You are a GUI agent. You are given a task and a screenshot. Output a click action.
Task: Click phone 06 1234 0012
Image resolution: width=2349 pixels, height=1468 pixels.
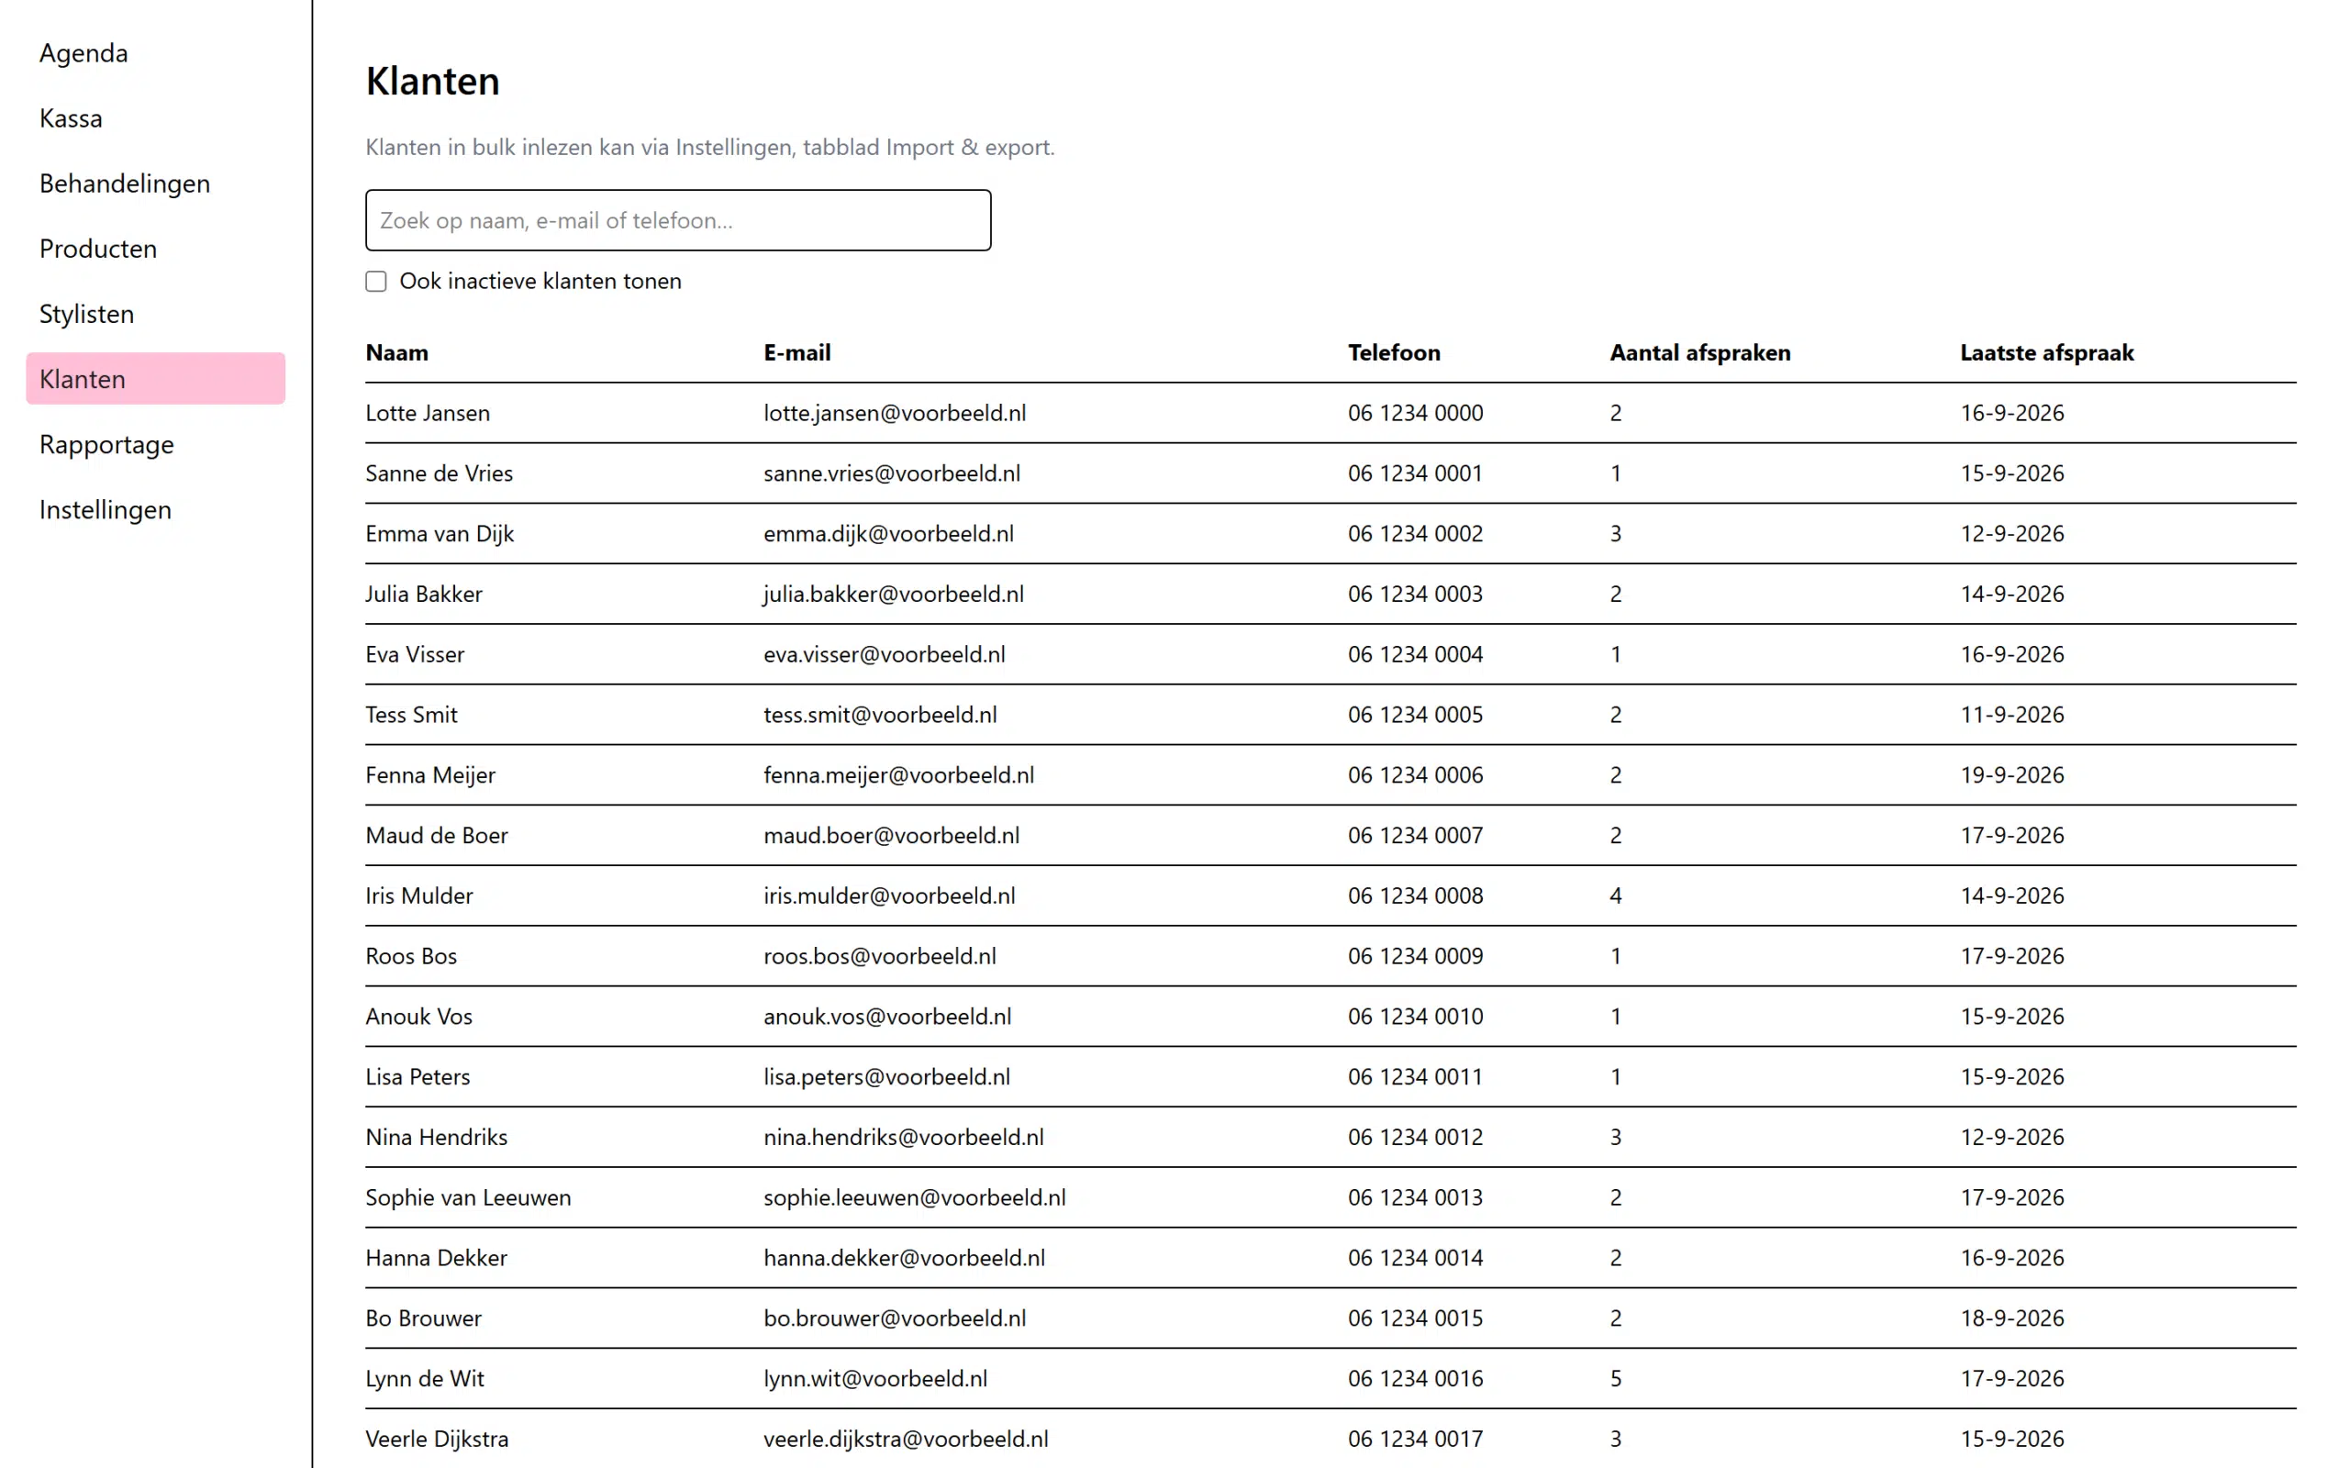[1415, 1137]
